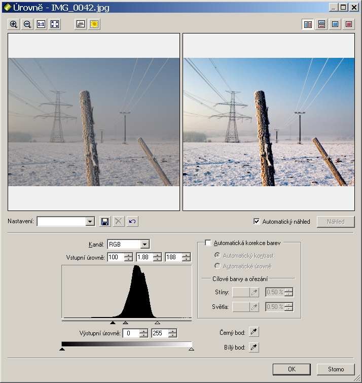
Task: Pick white point with Bílý bod eyedropper
Action: pos(254,347)
